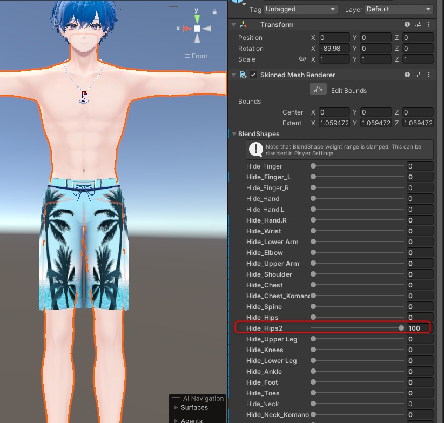
Task: Toggle the constrained proportions link for Scale
Action: click(302, 59)
